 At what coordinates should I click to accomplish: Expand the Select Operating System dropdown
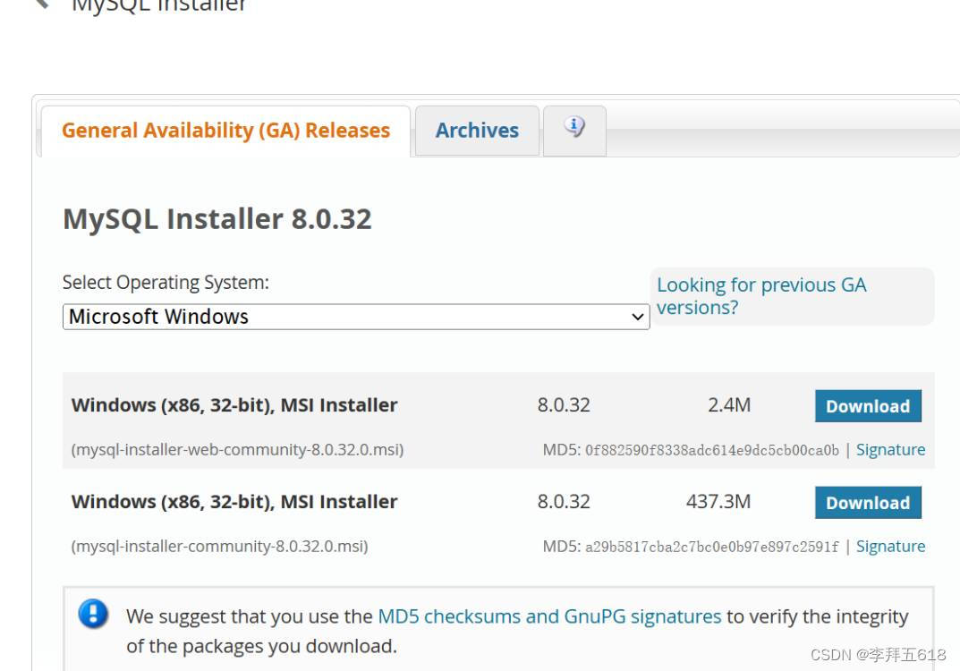click(356, 317)
